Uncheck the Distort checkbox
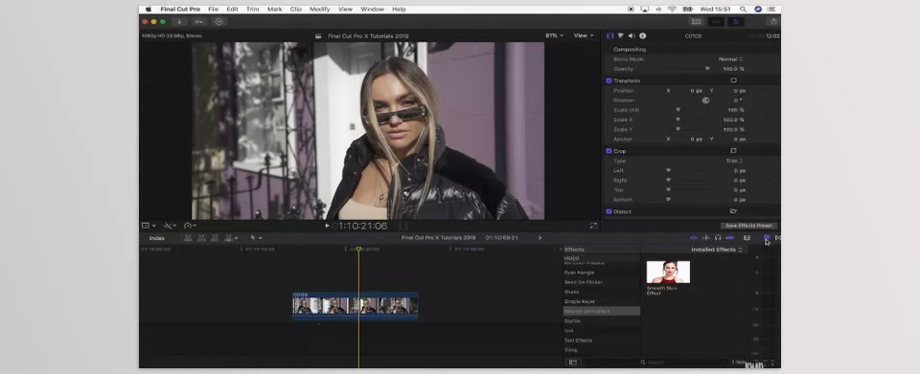The image size is (920, 374). point(609,211)
